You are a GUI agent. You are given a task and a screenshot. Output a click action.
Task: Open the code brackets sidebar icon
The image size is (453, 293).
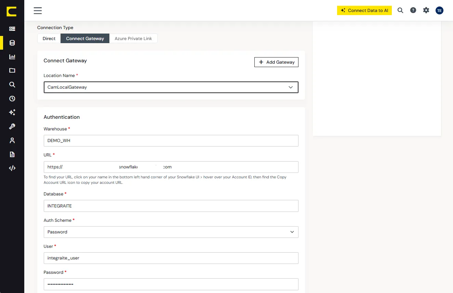point(12,168)
